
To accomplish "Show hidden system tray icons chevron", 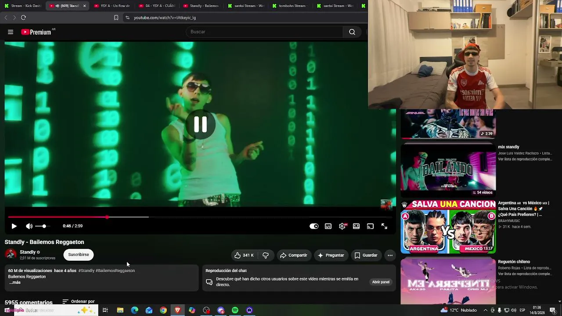I will pyautogui.click(x=485, y=310).
